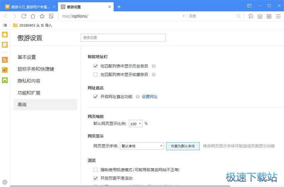This screenshot has width=284, height=187.
Task: Uncheck 在匹配列表中显示历史条目
Action: click(96, 66)
